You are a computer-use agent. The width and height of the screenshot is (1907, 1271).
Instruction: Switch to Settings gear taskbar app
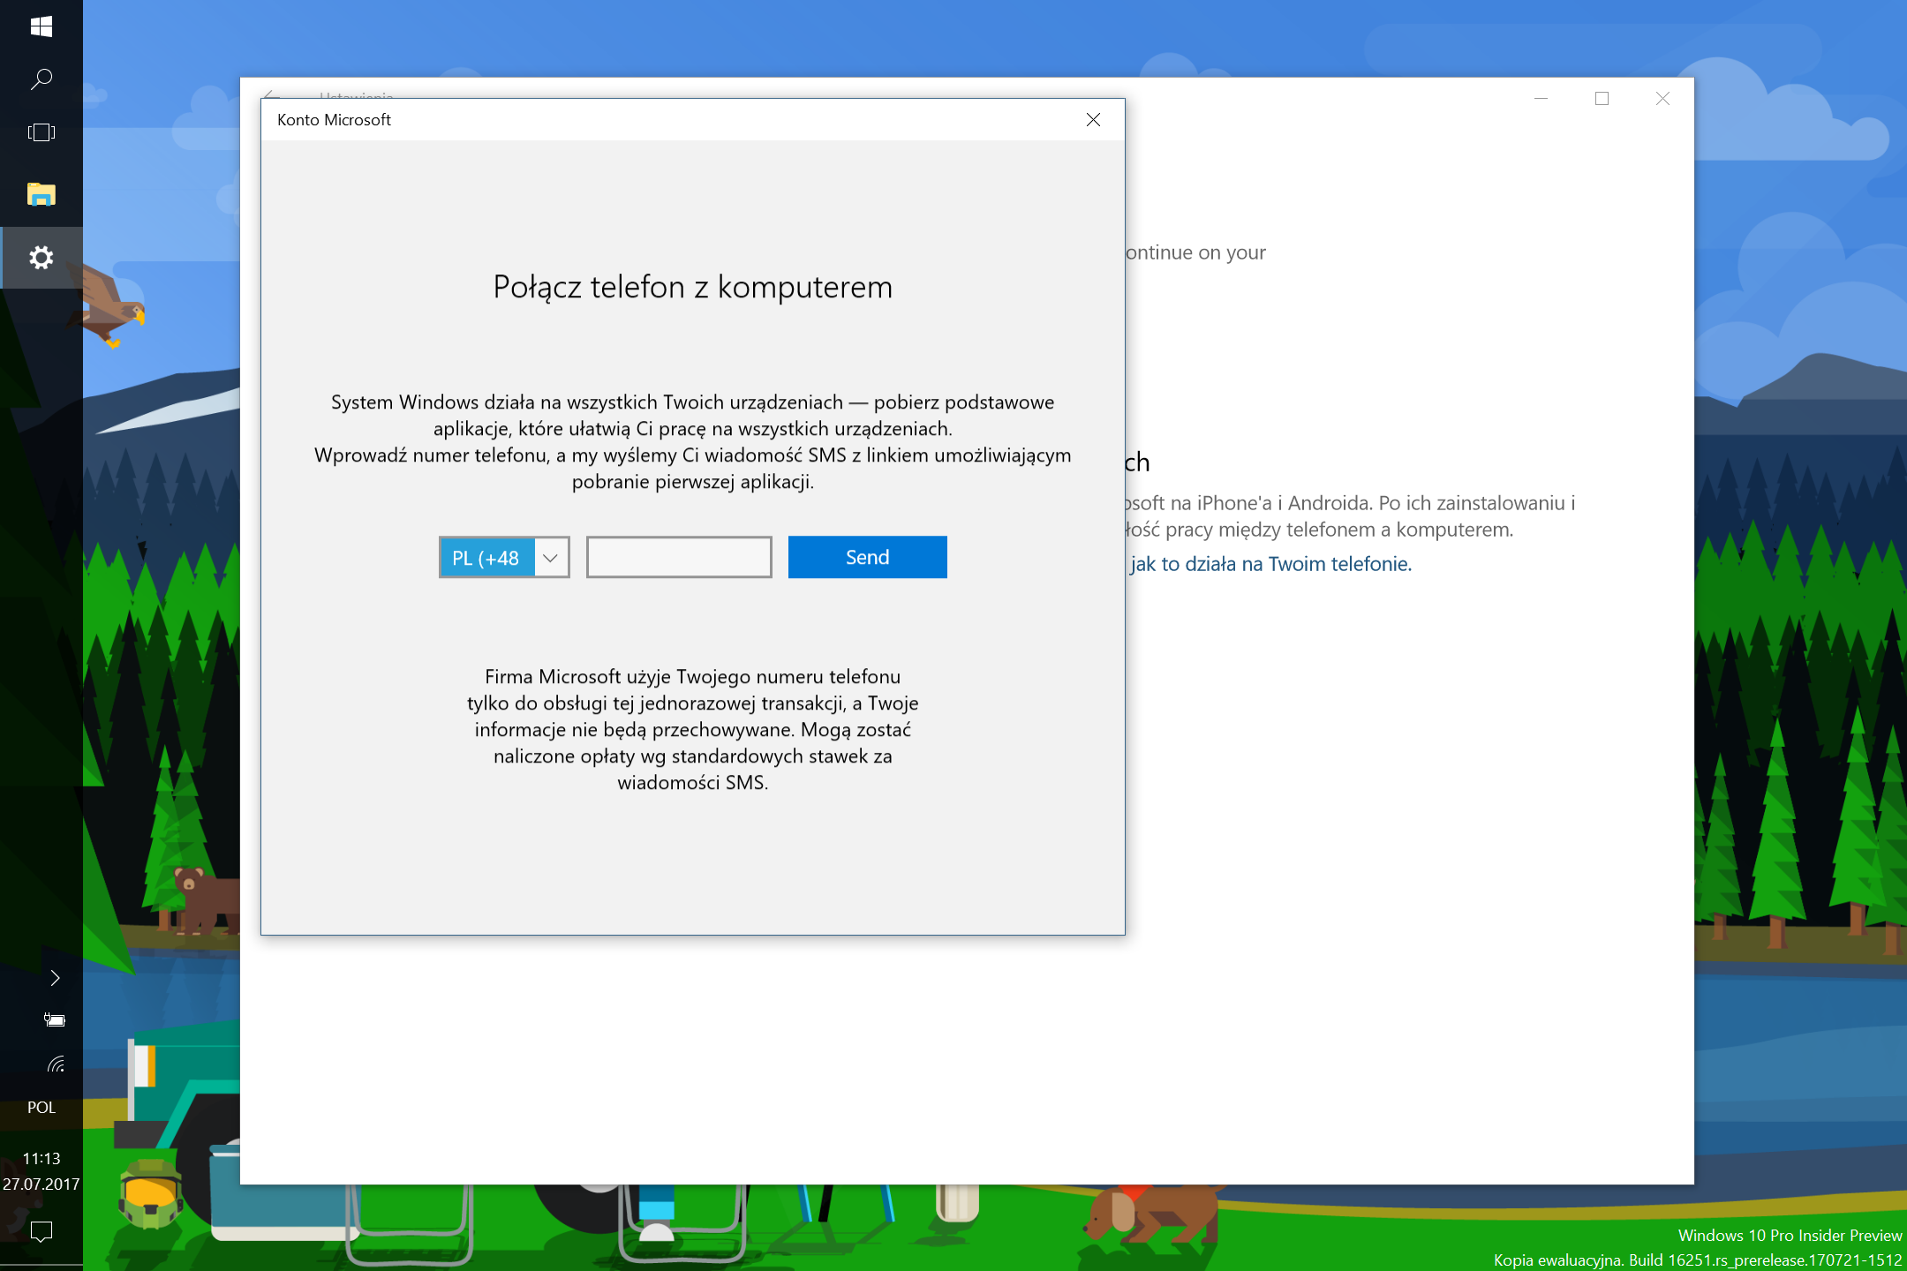41,258
